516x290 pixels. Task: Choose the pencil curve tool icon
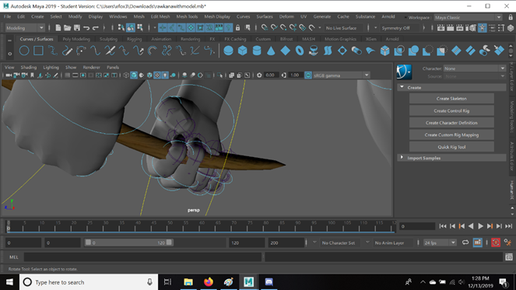tap(67, 51)
